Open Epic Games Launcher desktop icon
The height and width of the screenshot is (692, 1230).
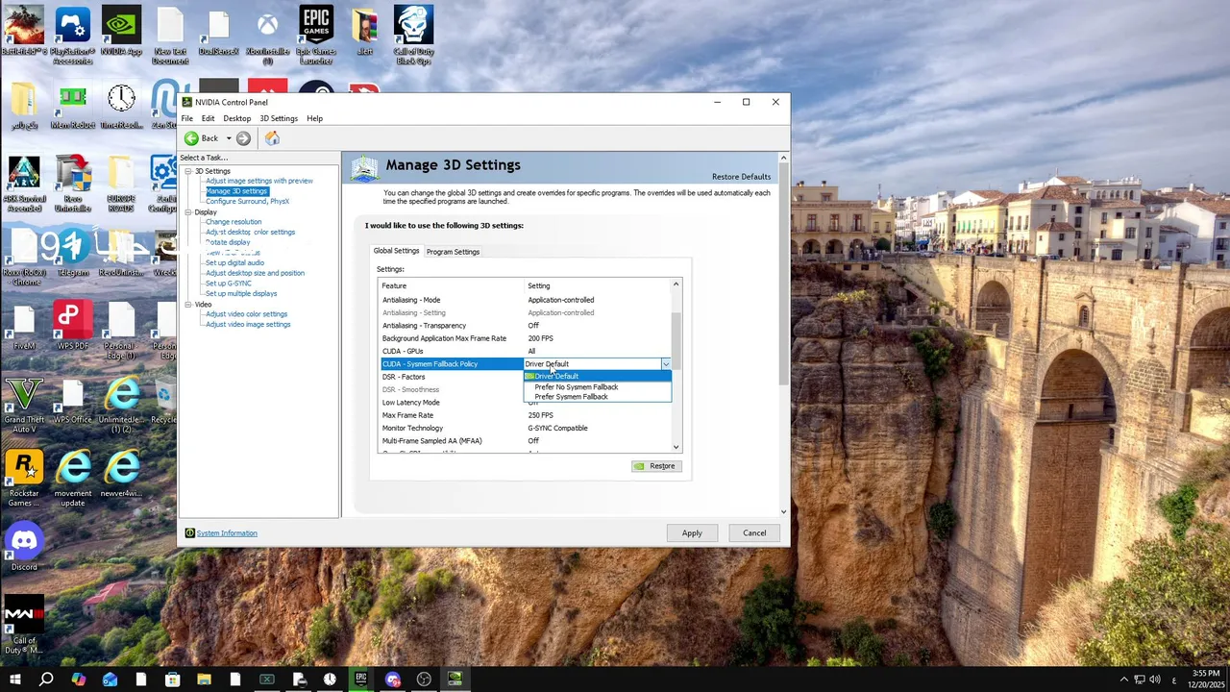pos(316,37)
